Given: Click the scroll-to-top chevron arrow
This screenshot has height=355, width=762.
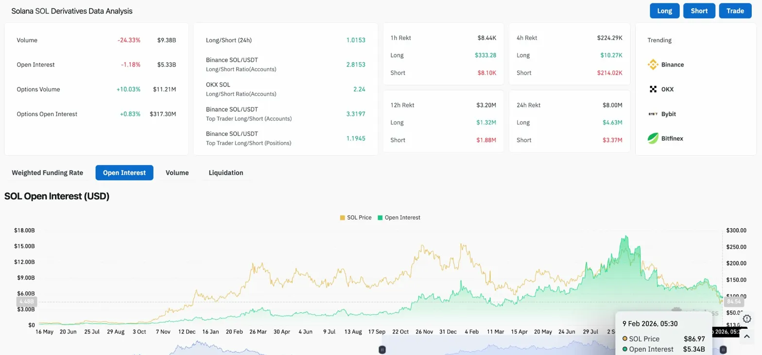Looking at the screenshot, I should point(747,336).
